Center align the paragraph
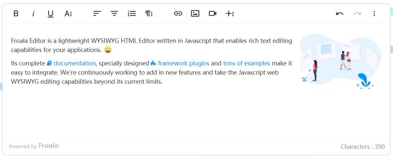Viewport: 393px width, 158px height. pos(114,14)
